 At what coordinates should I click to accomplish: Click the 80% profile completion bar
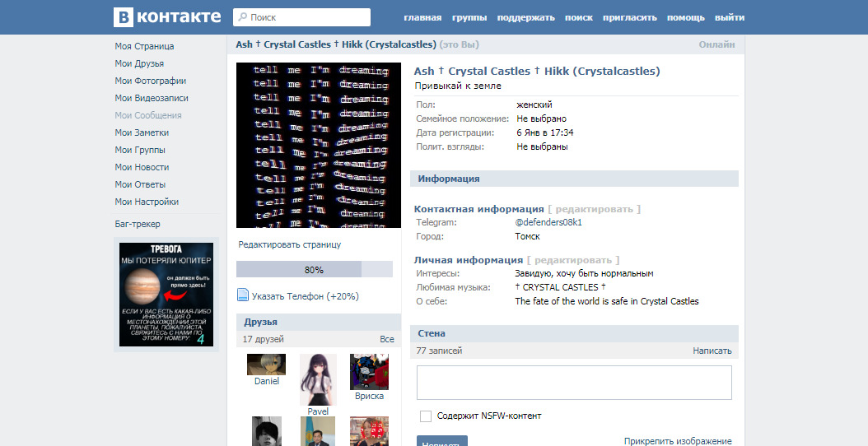tap(315, 269)
